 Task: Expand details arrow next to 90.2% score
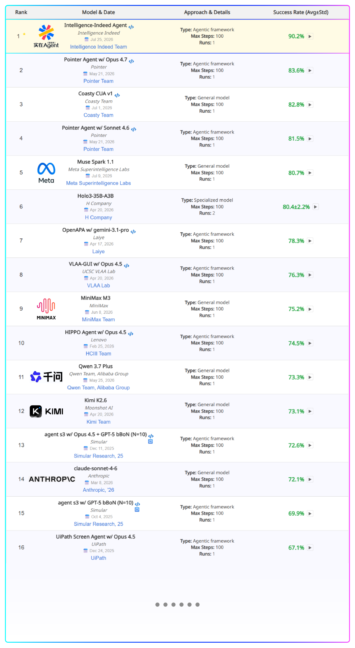click(310, 37)
